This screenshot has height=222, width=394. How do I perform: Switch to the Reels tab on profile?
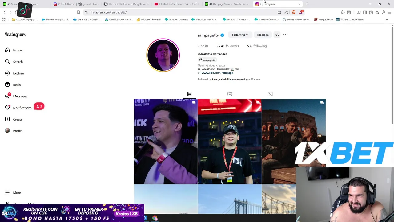click(230, 94)
